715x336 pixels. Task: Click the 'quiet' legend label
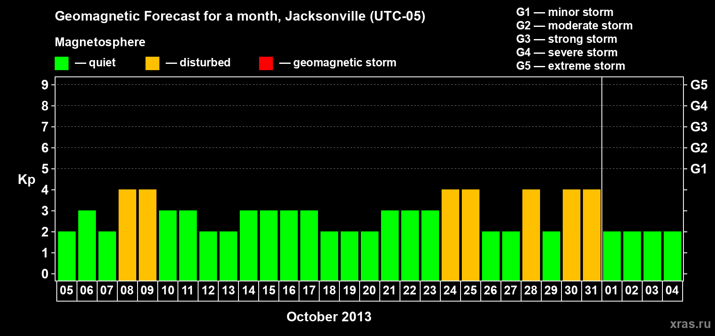coord(102,63)
